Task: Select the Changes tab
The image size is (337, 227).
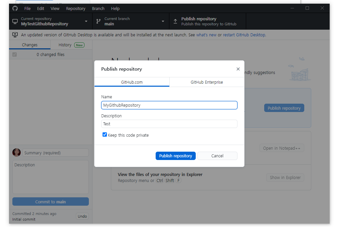Action: click(30, 45)
